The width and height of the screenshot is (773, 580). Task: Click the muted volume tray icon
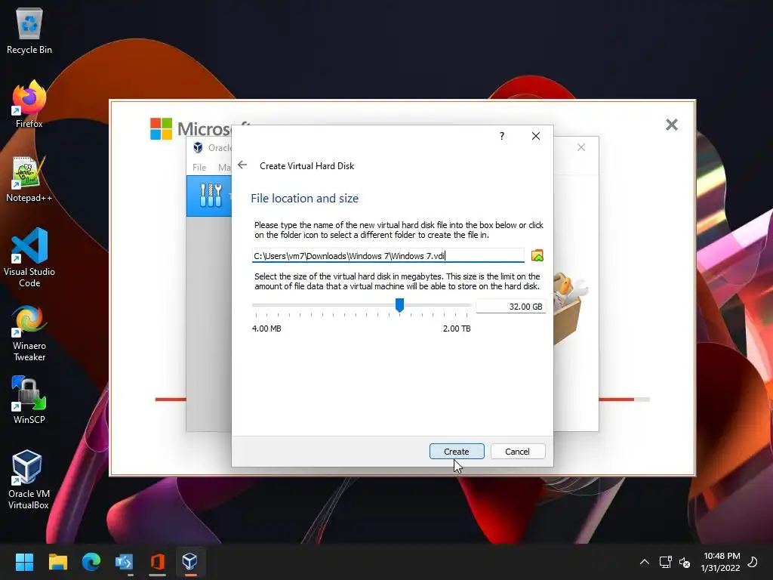(685, 562)
